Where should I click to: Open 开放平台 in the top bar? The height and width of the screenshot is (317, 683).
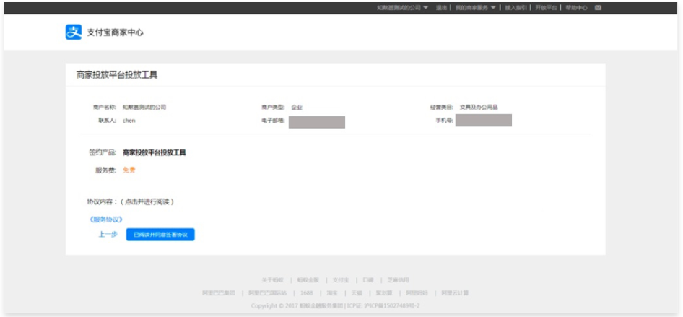547,8
